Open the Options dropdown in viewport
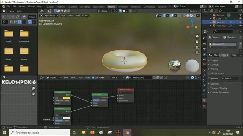Image resolution: width=243 pixels, height=136 pixels. (x=194, y=11)
